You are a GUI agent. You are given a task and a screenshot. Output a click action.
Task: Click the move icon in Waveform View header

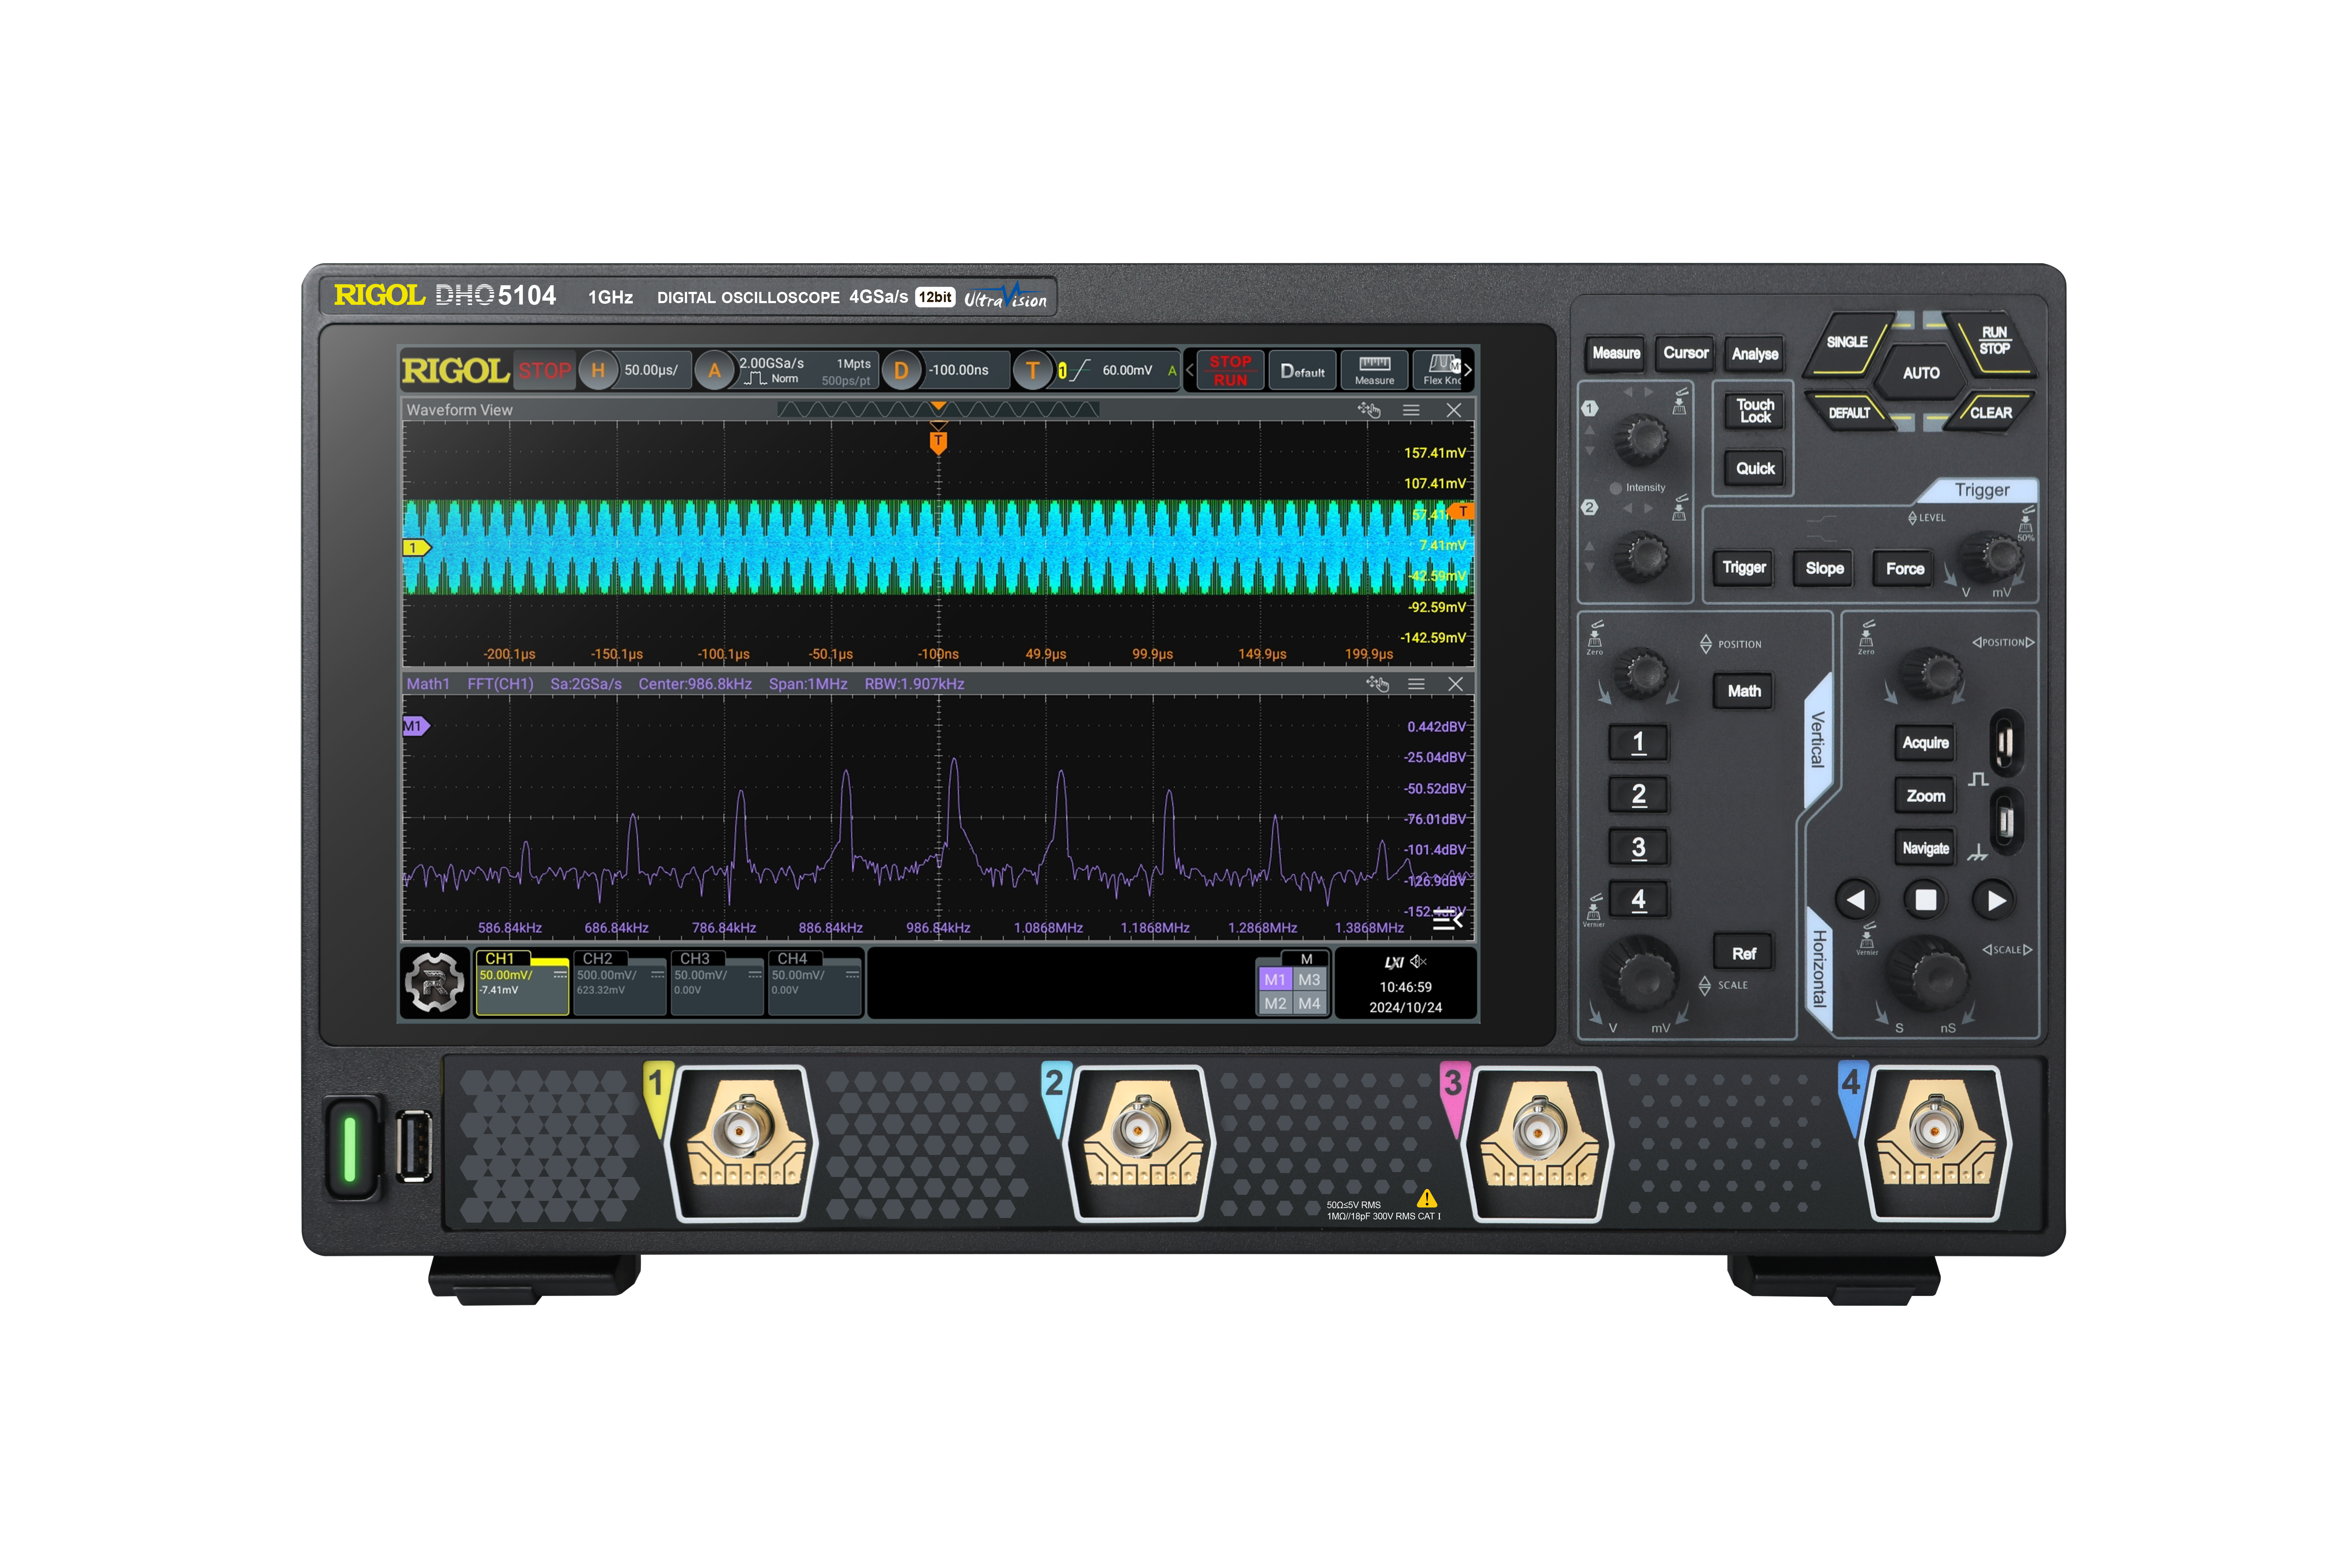pyautogui.click(x=1369, y=410)
